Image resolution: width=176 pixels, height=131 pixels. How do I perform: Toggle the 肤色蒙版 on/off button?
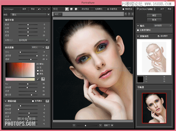click(x=47, y=47)
